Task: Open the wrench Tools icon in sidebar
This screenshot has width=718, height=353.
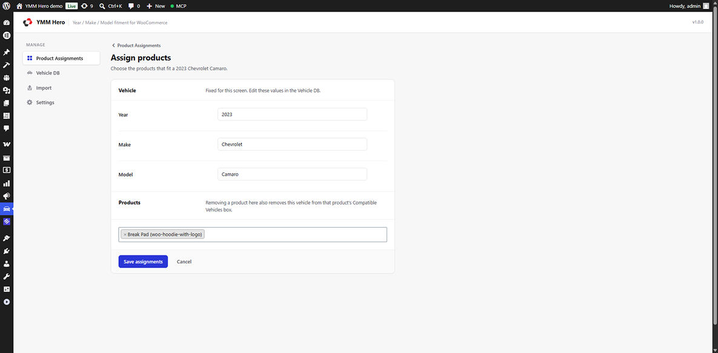Action: click(7, 277)
